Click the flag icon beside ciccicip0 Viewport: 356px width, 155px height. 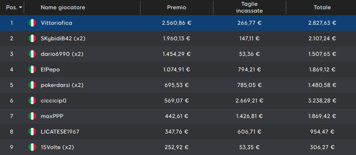(x=32, y=100)
